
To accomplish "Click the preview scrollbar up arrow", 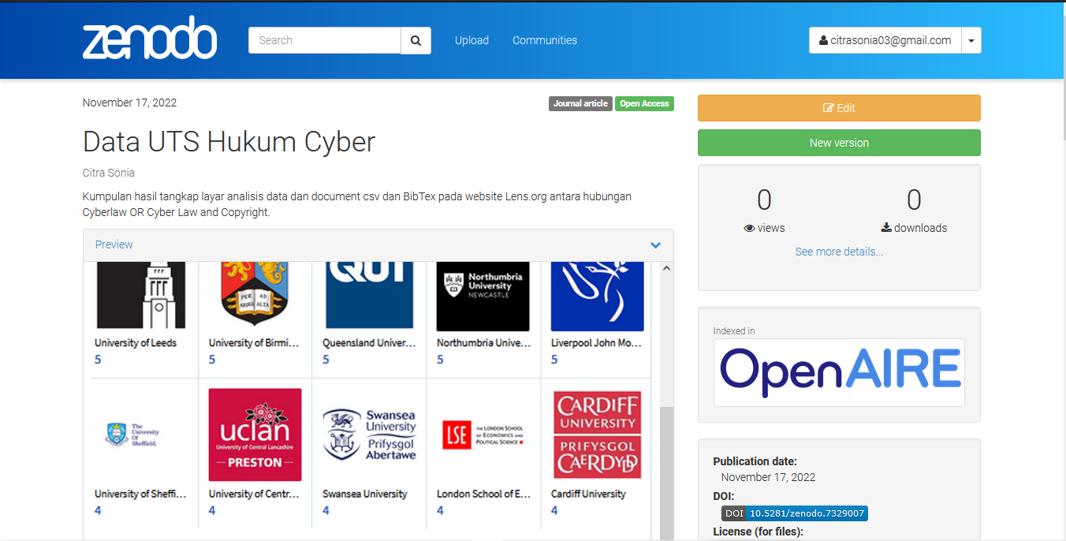I will click(x=666, y=268).
